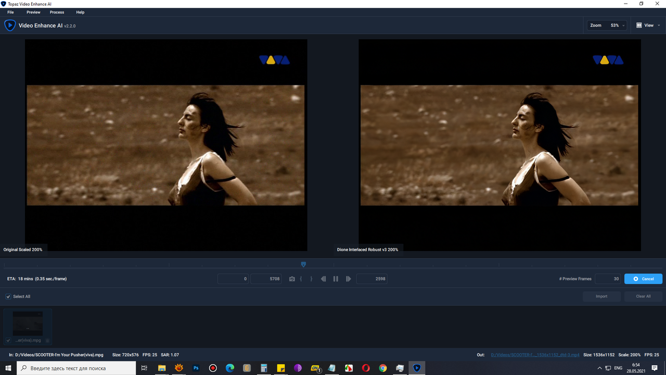Set trim end with right brace icon
The height and width of the screenshot is (375, 666).
click(311, 279)
